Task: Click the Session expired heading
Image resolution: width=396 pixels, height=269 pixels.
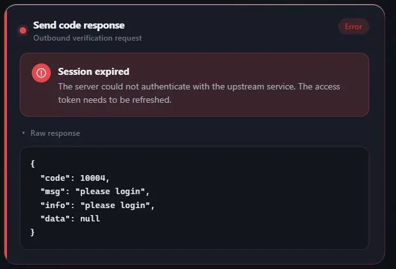Action: [93, 72]
